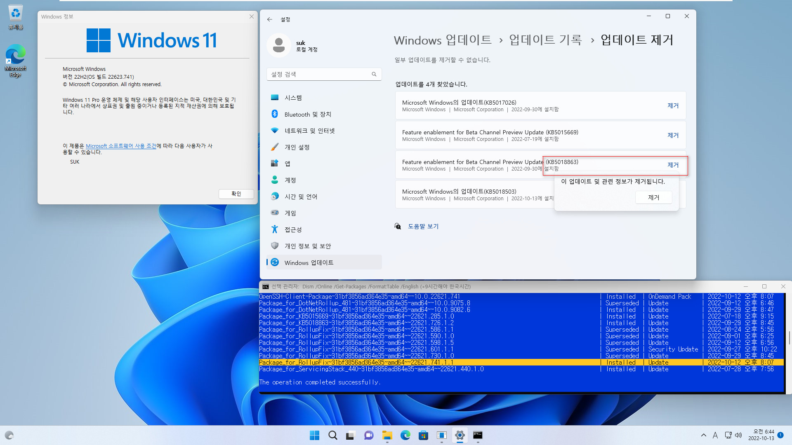Open Task View on taskbar

351,435
